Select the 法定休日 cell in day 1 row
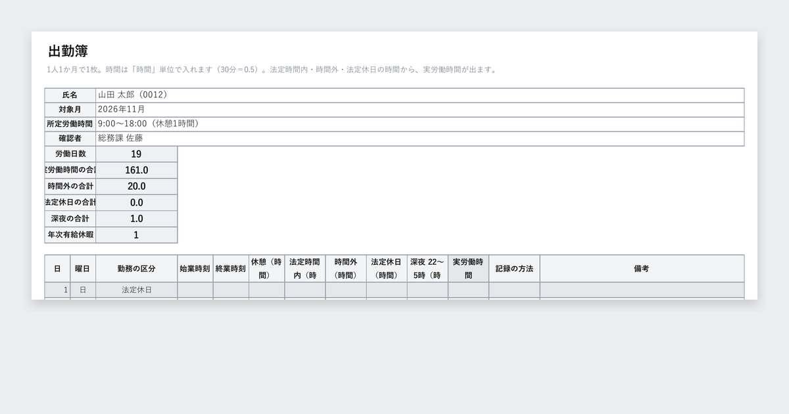Image resolution: width=789 pixels, height=414 pixels. click(x=137, y=290)
